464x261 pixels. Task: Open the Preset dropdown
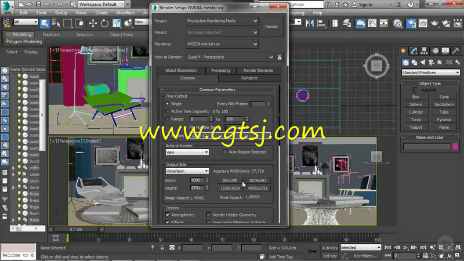[222, 32]
